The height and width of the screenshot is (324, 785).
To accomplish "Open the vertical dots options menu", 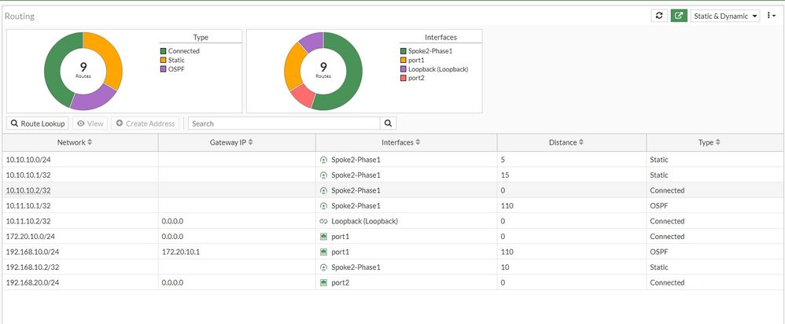I will tap(772, 16).
